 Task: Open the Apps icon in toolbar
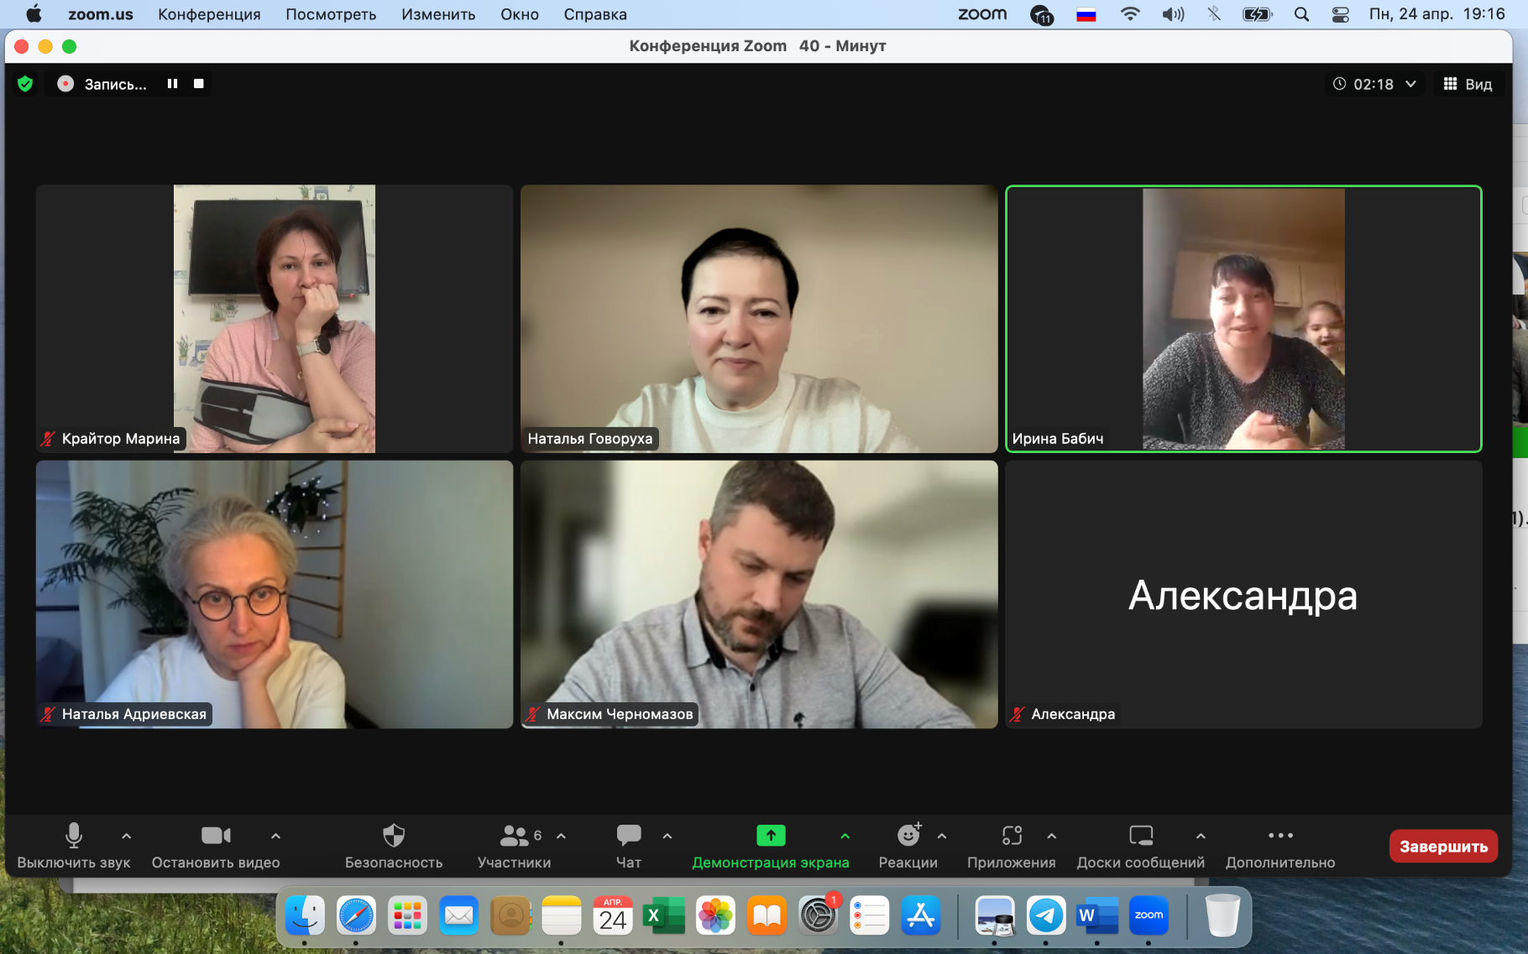1011,836
